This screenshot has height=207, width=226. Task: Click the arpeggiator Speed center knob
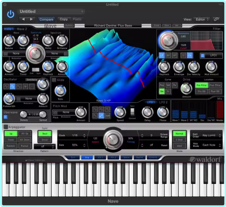[x=113, y=139]
